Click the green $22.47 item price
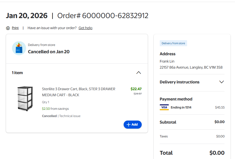This screenshot has width=235, height=159. [136, 89]
